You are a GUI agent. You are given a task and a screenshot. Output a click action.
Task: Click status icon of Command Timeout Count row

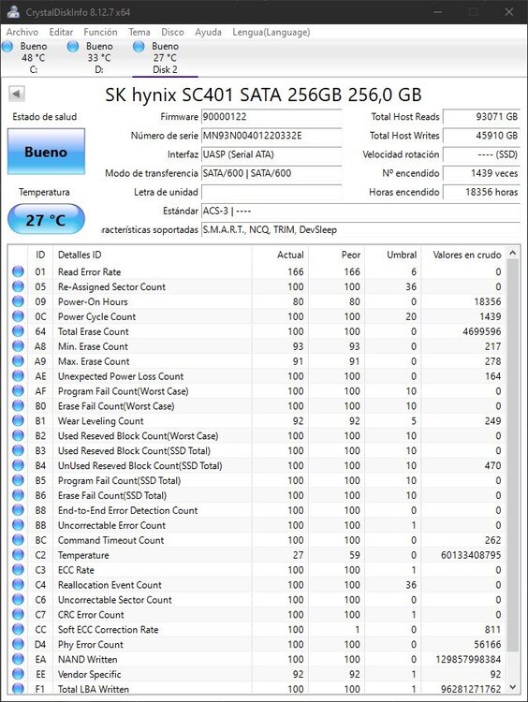[18, 540]
